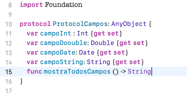Viewport: 187px width, 98px height.
Task: Click line number 10 in gutter
Action: [8, 24]
